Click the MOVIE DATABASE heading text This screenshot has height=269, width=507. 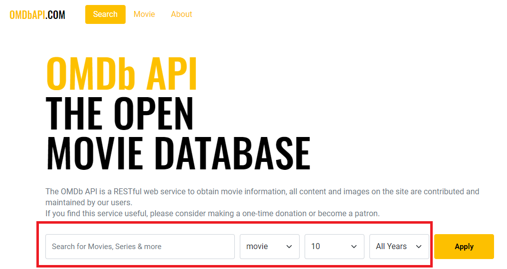pos(178,153)
